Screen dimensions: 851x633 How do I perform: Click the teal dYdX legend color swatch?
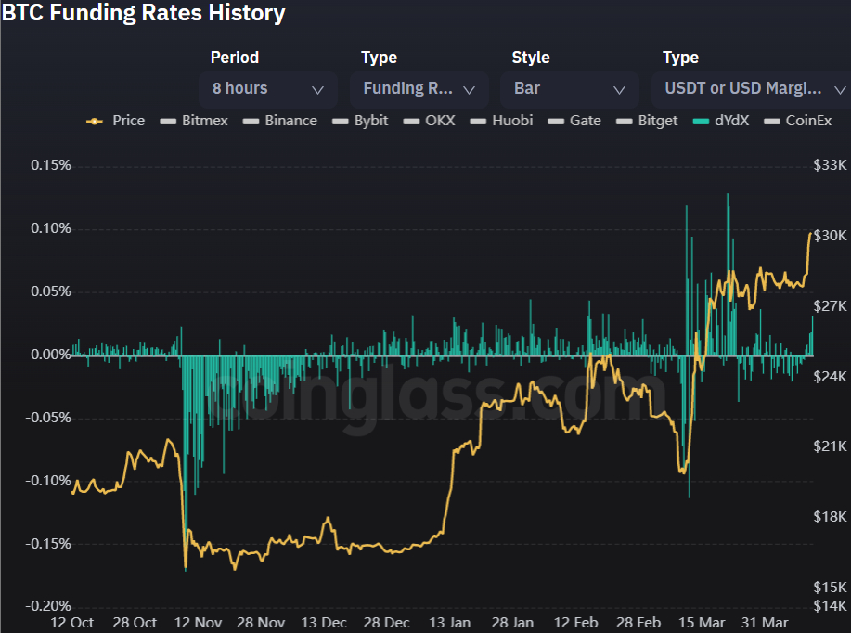click(x=701, y=121)
